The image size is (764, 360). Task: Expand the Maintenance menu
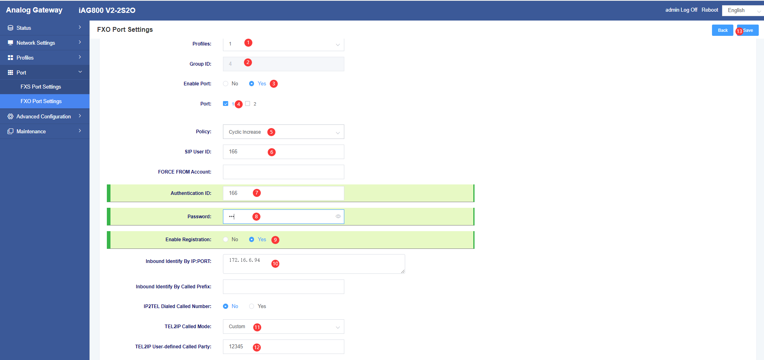pos(45,131)
